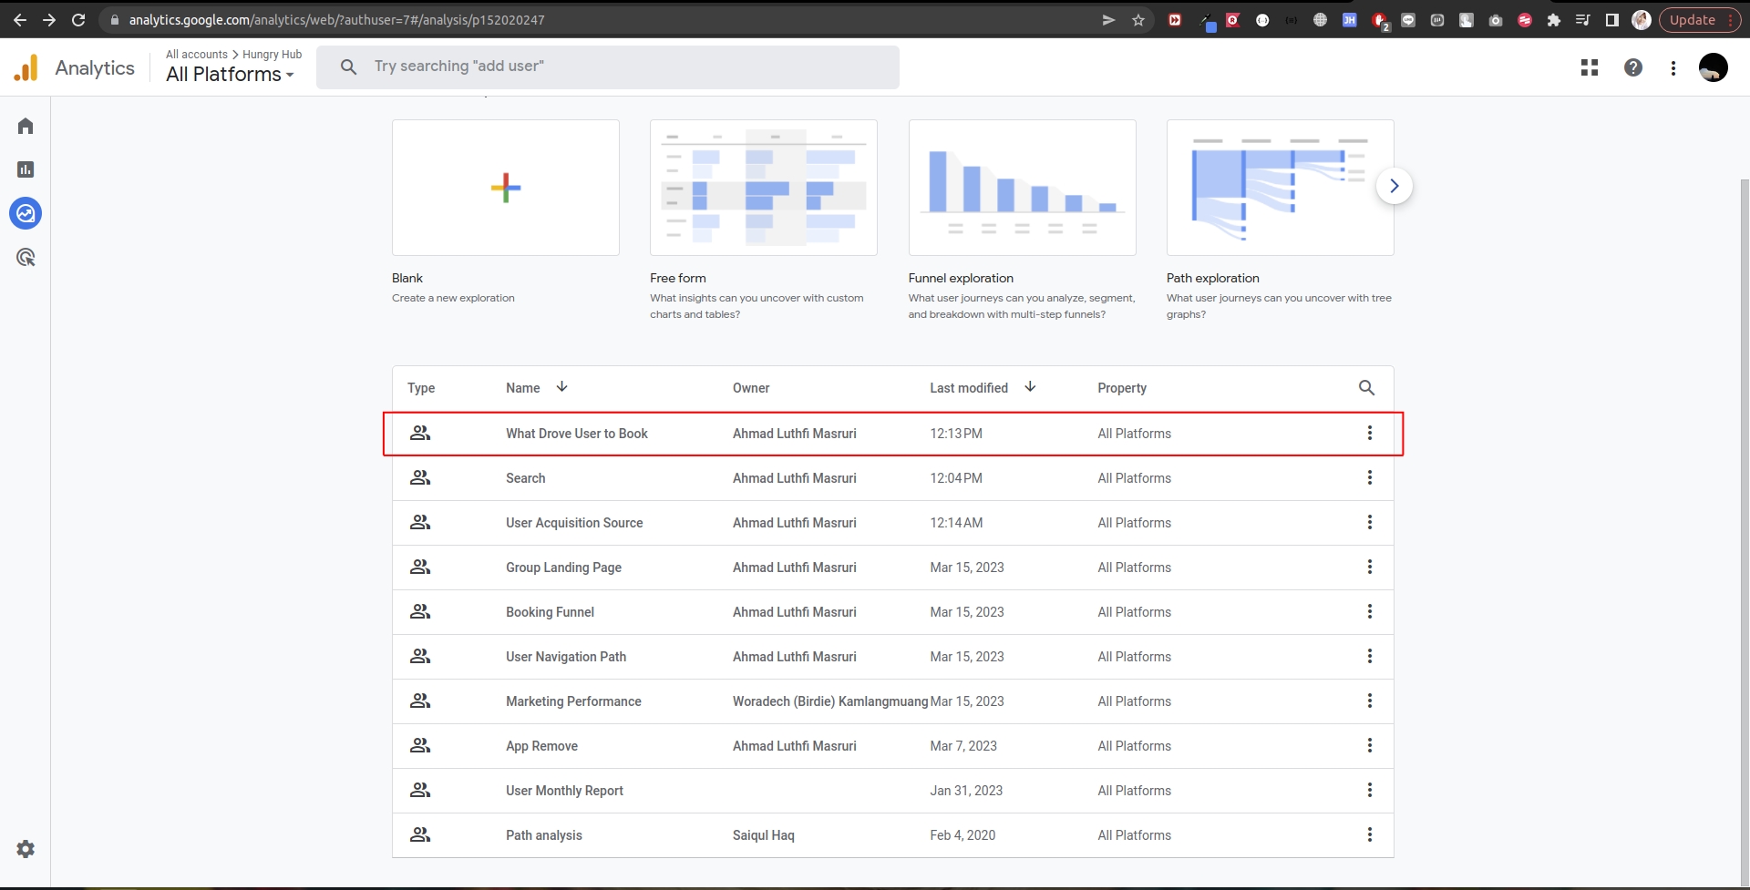Expand the All Platforms property selector

point(230,75)
